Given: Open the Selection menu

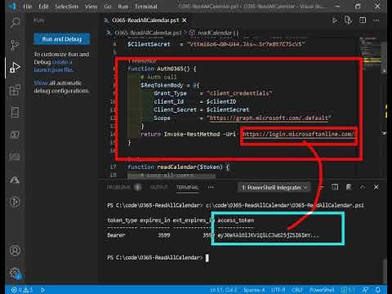Looking at the screenshot, I should tap(66, 7).
